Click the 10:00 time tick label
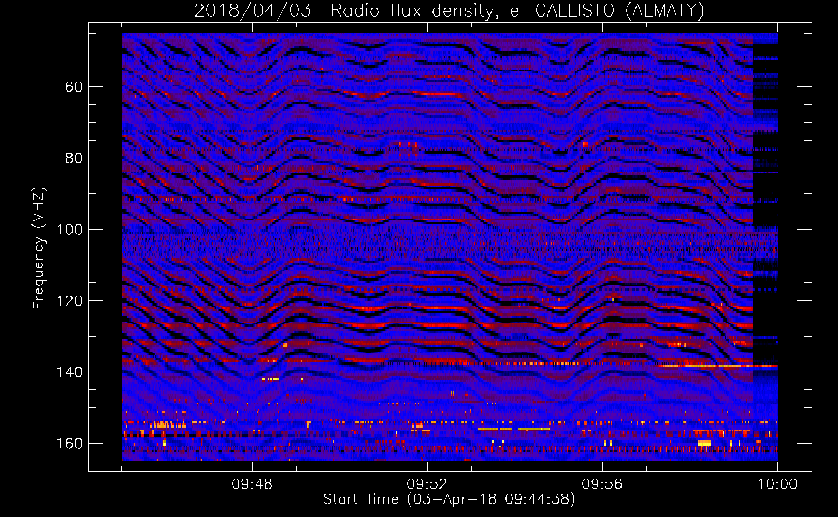This screenshot has height=517, width=838. pos(777,484)
